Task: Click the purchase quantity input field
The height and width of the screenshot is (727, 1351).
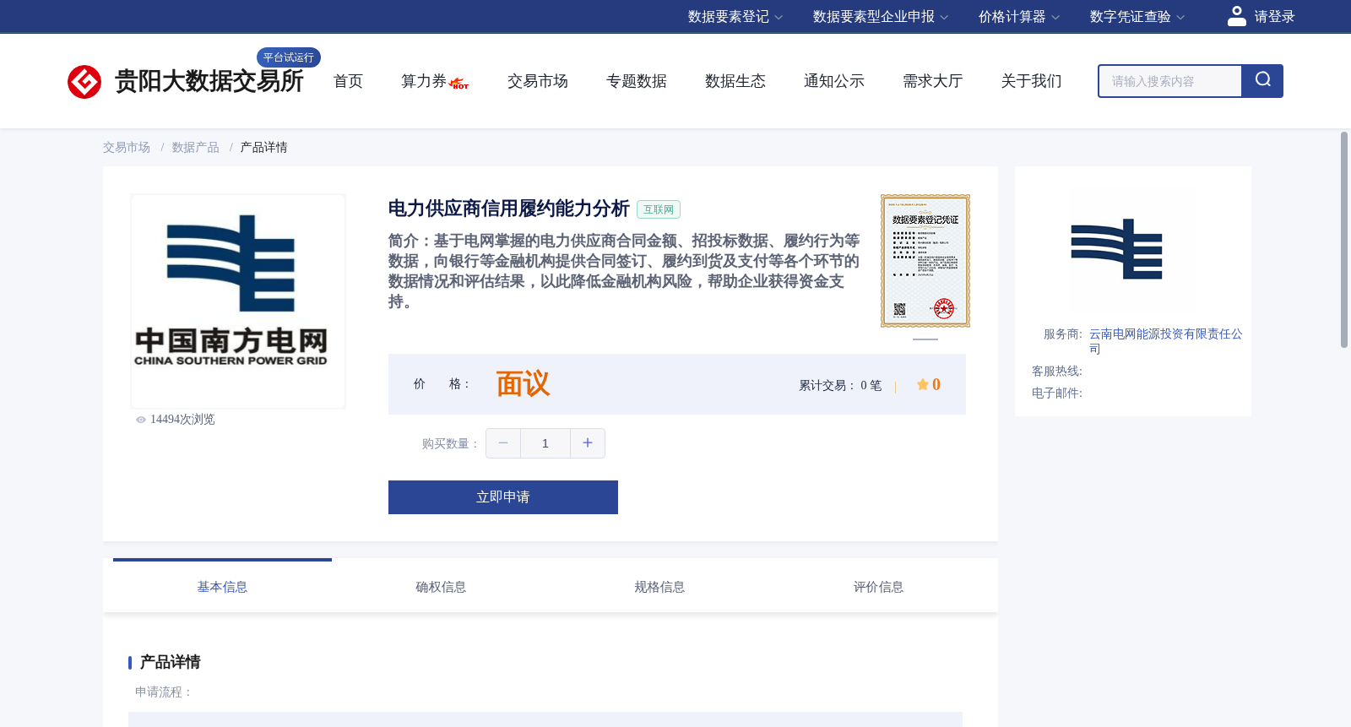Action: pos(545,443)
